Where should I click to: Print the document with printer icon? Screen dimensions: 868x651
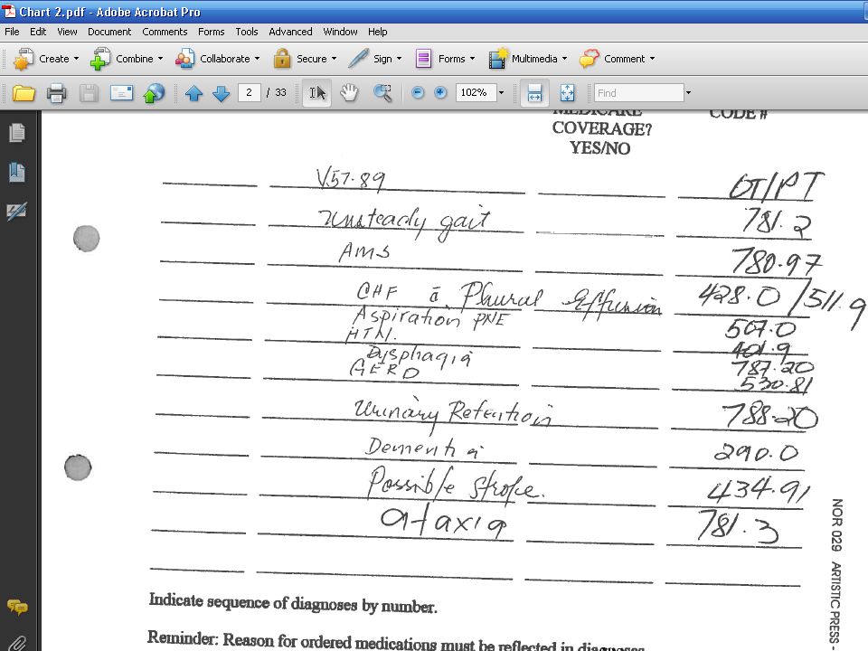pos(56,93)
